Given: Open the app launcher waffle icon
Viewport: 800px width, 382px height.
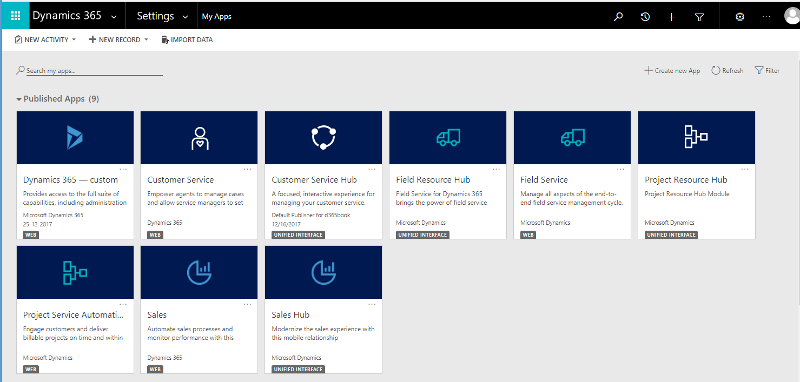Looking at the screenshot, I should [x=16, y=16].
